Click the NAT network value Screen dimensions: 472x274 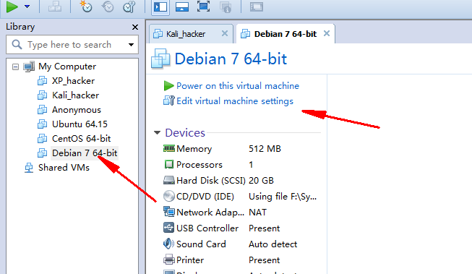257,213
